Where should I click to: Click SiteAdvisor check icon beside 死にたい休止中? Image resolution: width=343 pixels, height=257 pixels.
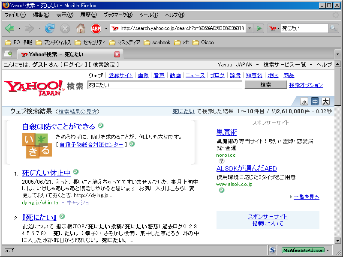(76, 172)
